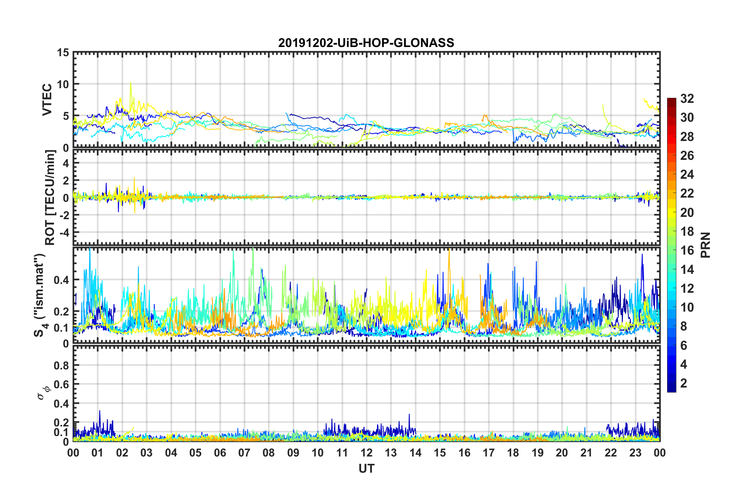Click the 15 tick on the VTEC axis

[63, 52]
